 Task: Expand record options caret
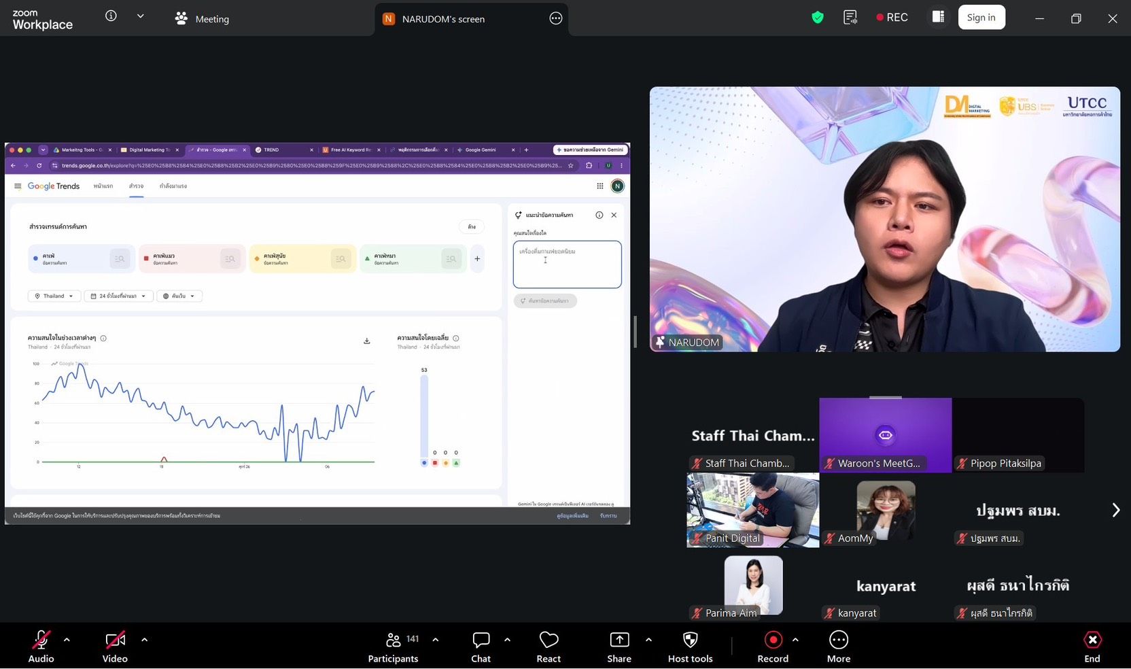[795, 640]
